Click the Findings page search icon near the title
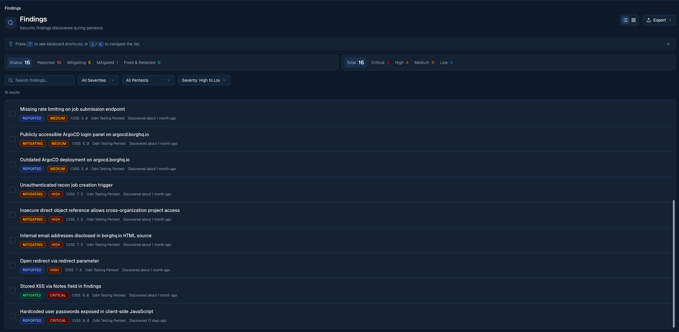This screenshot has width=679, height=332. coord(10,22)
